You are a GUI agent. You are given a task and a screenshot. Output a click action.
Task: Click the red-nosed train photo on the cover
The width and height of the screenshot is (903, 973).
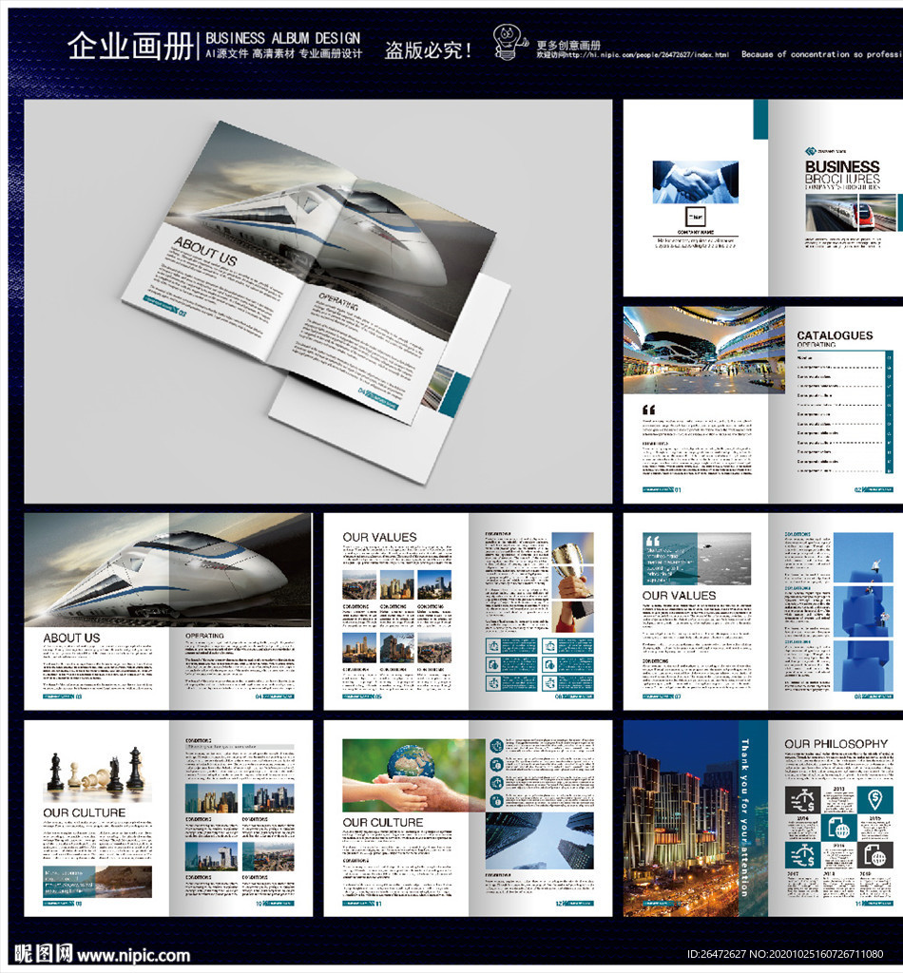coord(851,212)
